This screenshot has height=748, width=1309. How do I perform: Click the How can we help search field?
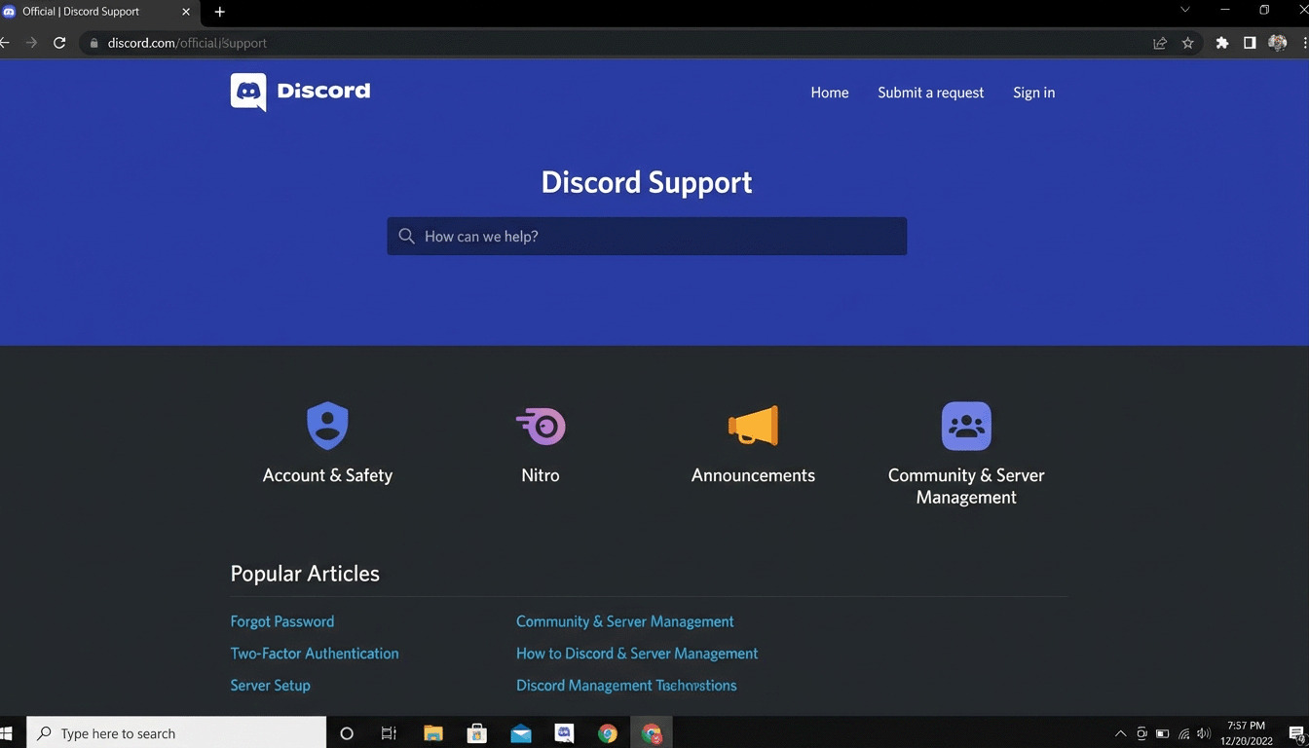click(647, 236)
